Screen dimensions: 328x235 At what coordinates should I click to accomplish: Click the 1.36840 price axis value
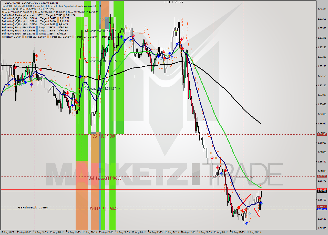[x=322, y=162]
